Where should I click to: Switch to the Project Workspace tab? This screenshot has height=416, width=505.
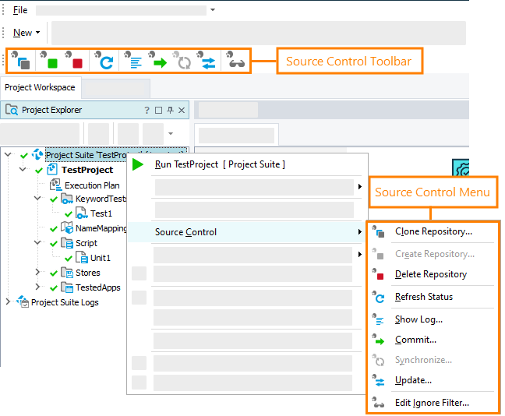pyautogui.click(x=40, y=87)
